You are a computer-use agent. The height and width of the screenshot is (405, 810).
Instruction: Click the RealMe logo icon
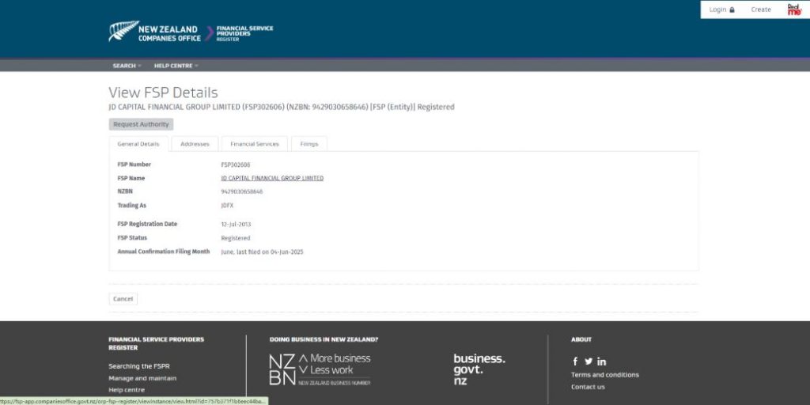coord(793,9)
